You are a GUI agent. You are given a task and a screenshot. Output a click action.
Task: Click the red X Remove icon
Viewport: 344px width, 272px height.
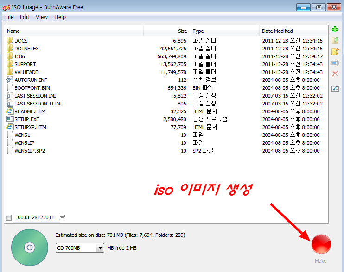point(335,74)
